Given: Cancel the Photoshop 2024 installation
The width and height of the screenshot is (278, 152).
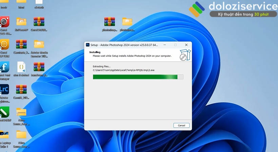Looking at the screenshot, I should (x=181, y=125).
